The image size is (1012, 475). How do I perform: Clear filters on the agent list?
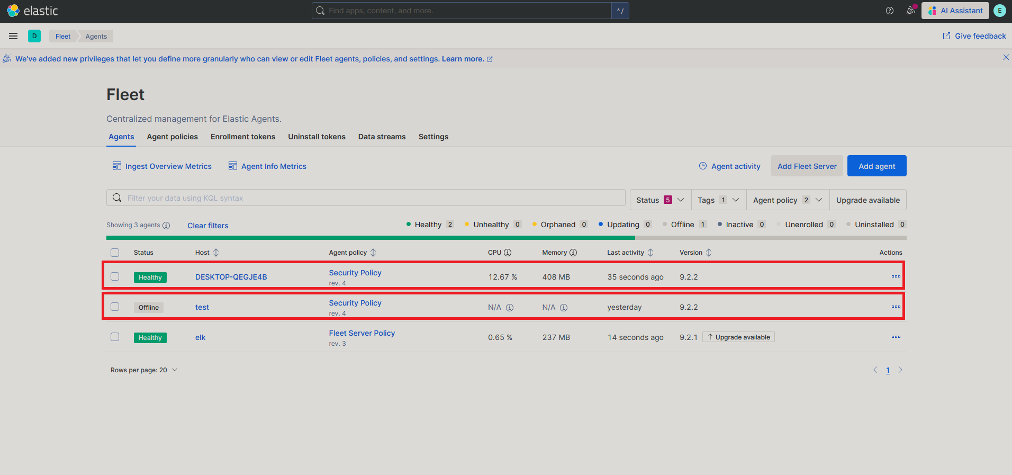208,226
